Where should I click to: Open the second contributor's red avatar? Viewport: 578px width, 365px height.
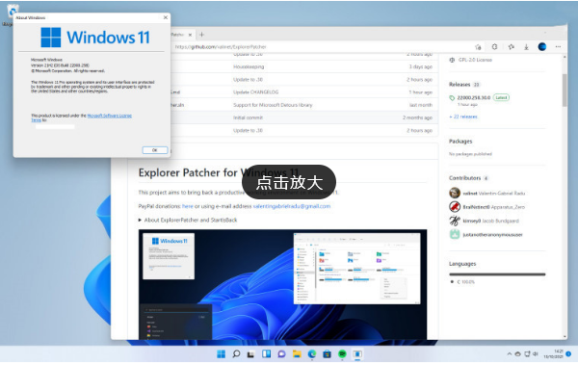pyautogui.click(x=455, y=206)
